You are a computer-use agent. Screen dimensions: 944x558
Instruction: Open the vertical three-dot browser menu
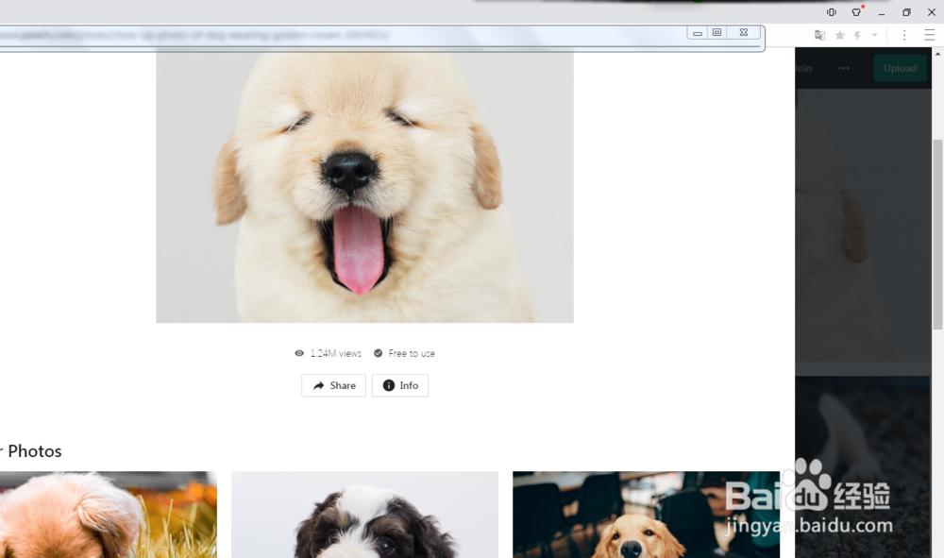[x=904, y=36]
